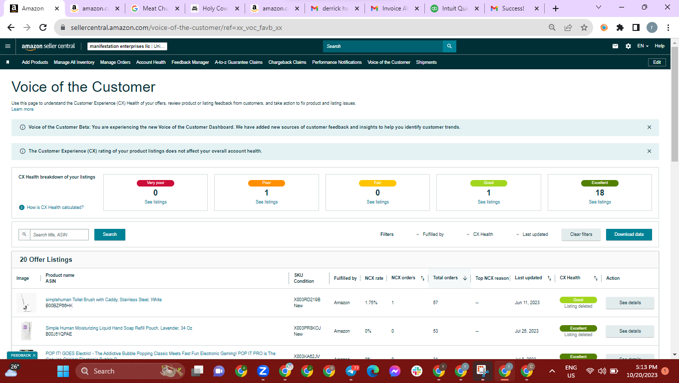Click Download data button

pyautogui.click(x=629, y=234)
